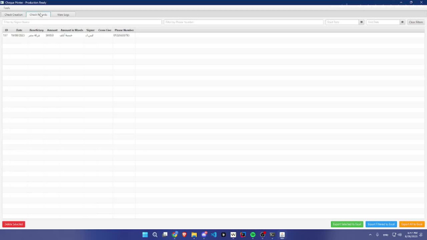The height and width of the screenshot is (240, 427).
Task: Open File Explorer from the taskbar
Action: pyautogui.click(x=194, y=235)
